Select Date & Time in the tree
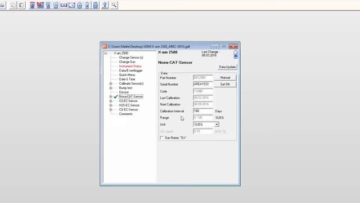Screen dimensions: 360x203 pos(127,79)
